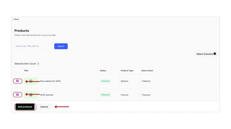This screenshot has width=231, height=129.
Task: Select the 'Free webinar for UPSC' title text
Action: [50, 81]
